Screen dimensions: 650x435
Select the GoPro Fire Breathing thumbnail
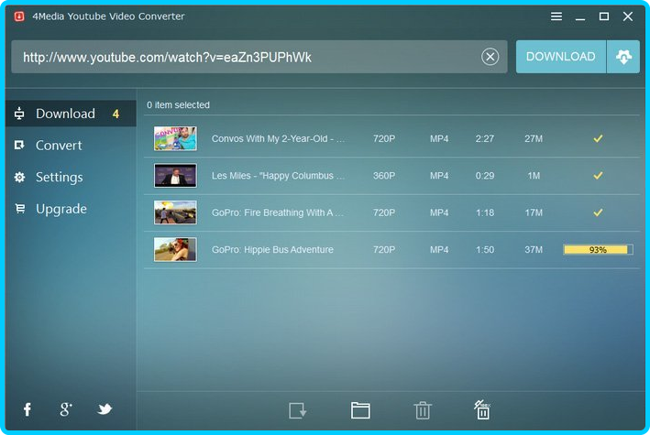coord(175,212)
